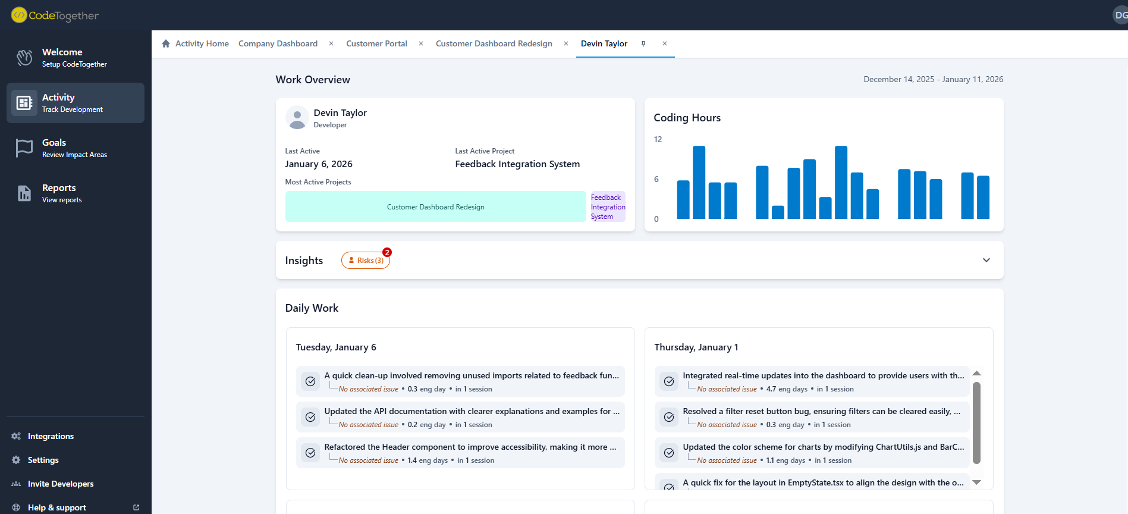Screen dimensions: 1128x514
Task: Select the Customer Dashboard Redesign project bar
Action: pyautogui.click(x=435, y=207)
